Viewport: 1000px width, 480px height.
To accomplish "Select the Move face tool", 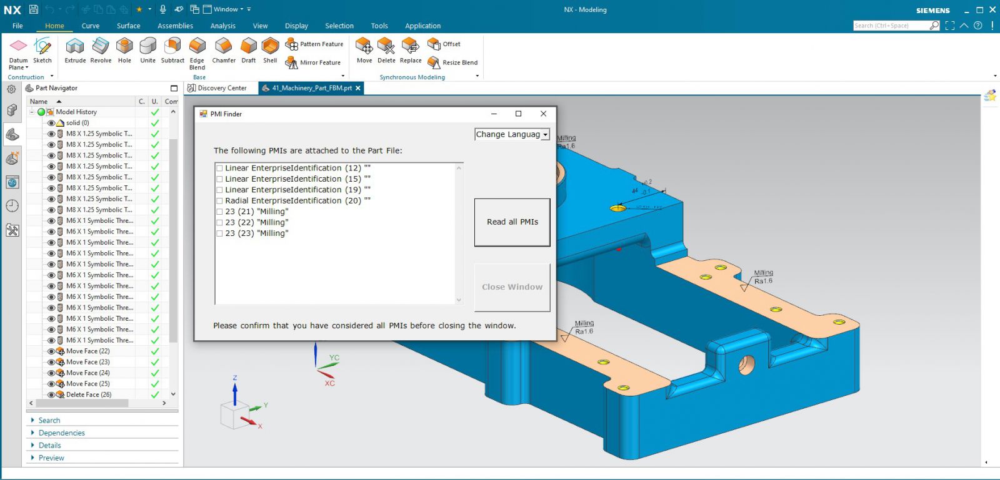I will pos(364,50).
